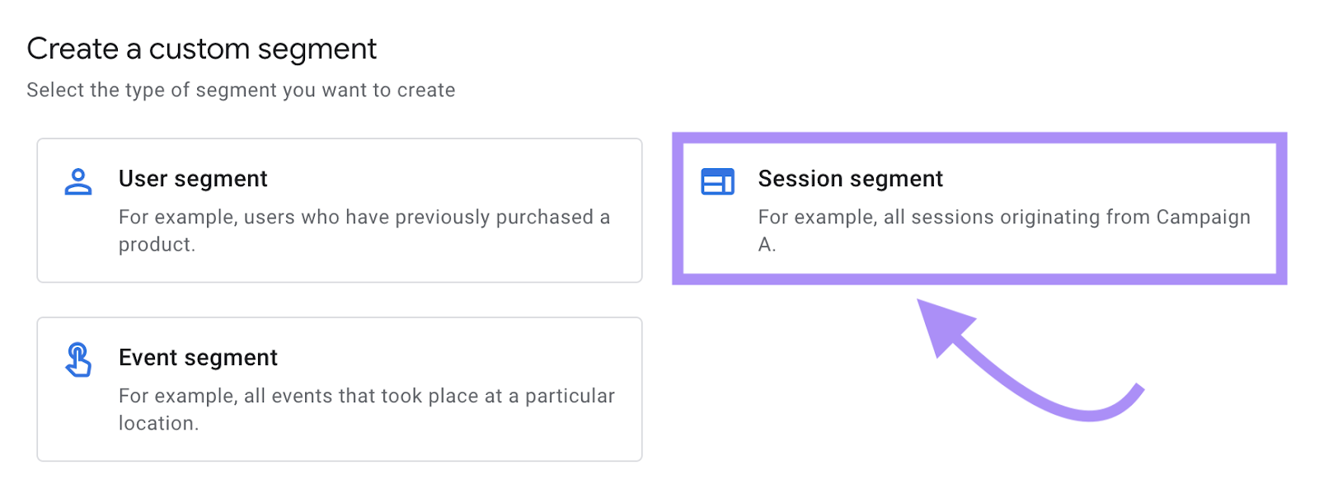Click the hand gesture icon for Event segment
Screen dimensions: 1319x484
pos(77,358)
